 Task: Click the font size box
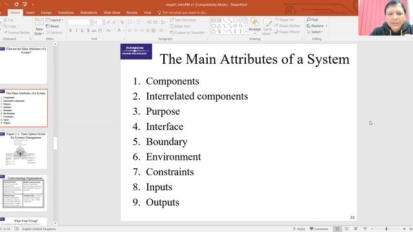(x=98, y=23)
